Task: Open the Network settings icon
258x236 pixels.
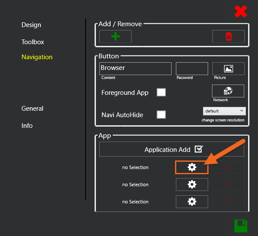Action: pos(228,91)
